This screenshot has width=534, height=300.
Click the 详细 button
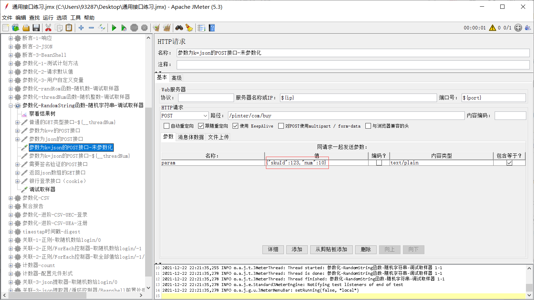click(x=273, y=249)
